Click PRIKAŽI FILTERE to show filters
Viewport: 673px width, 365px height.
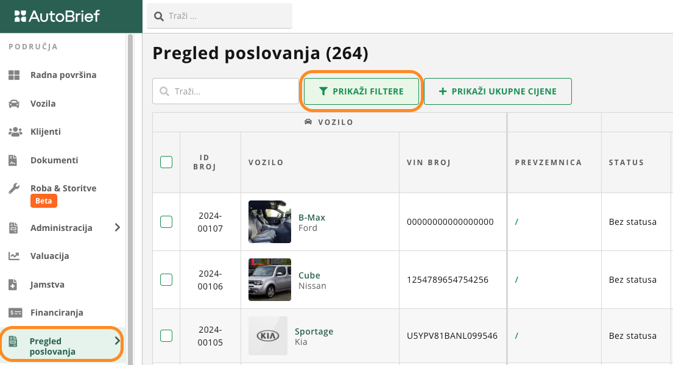tap(362, 91)
